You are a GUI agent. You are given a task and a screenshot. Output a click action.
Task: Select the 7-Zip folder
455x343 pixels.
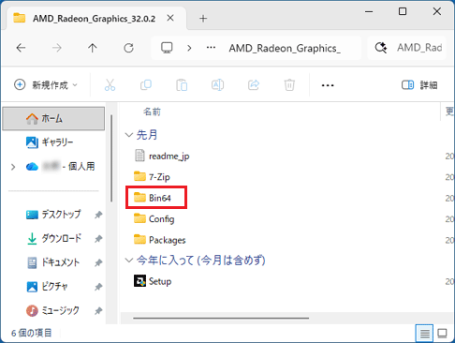(x=152, y=177)
